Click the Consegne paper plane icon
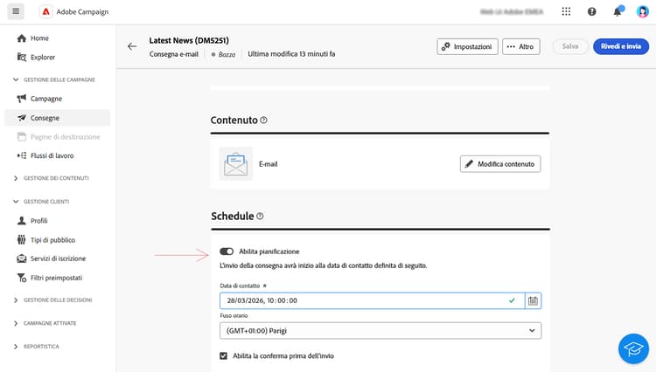 coord(22,118)
